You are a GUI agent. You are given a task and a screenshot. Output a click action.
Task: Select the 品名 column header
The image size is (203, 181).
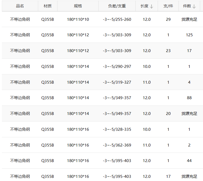coord(20,6)
